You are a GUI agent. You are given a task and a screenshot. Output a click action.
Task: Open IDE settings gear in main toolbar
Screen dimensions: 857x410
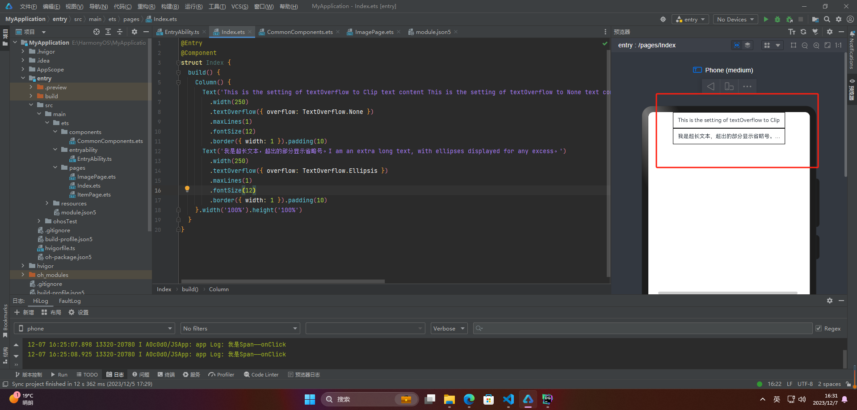point(839,19)
